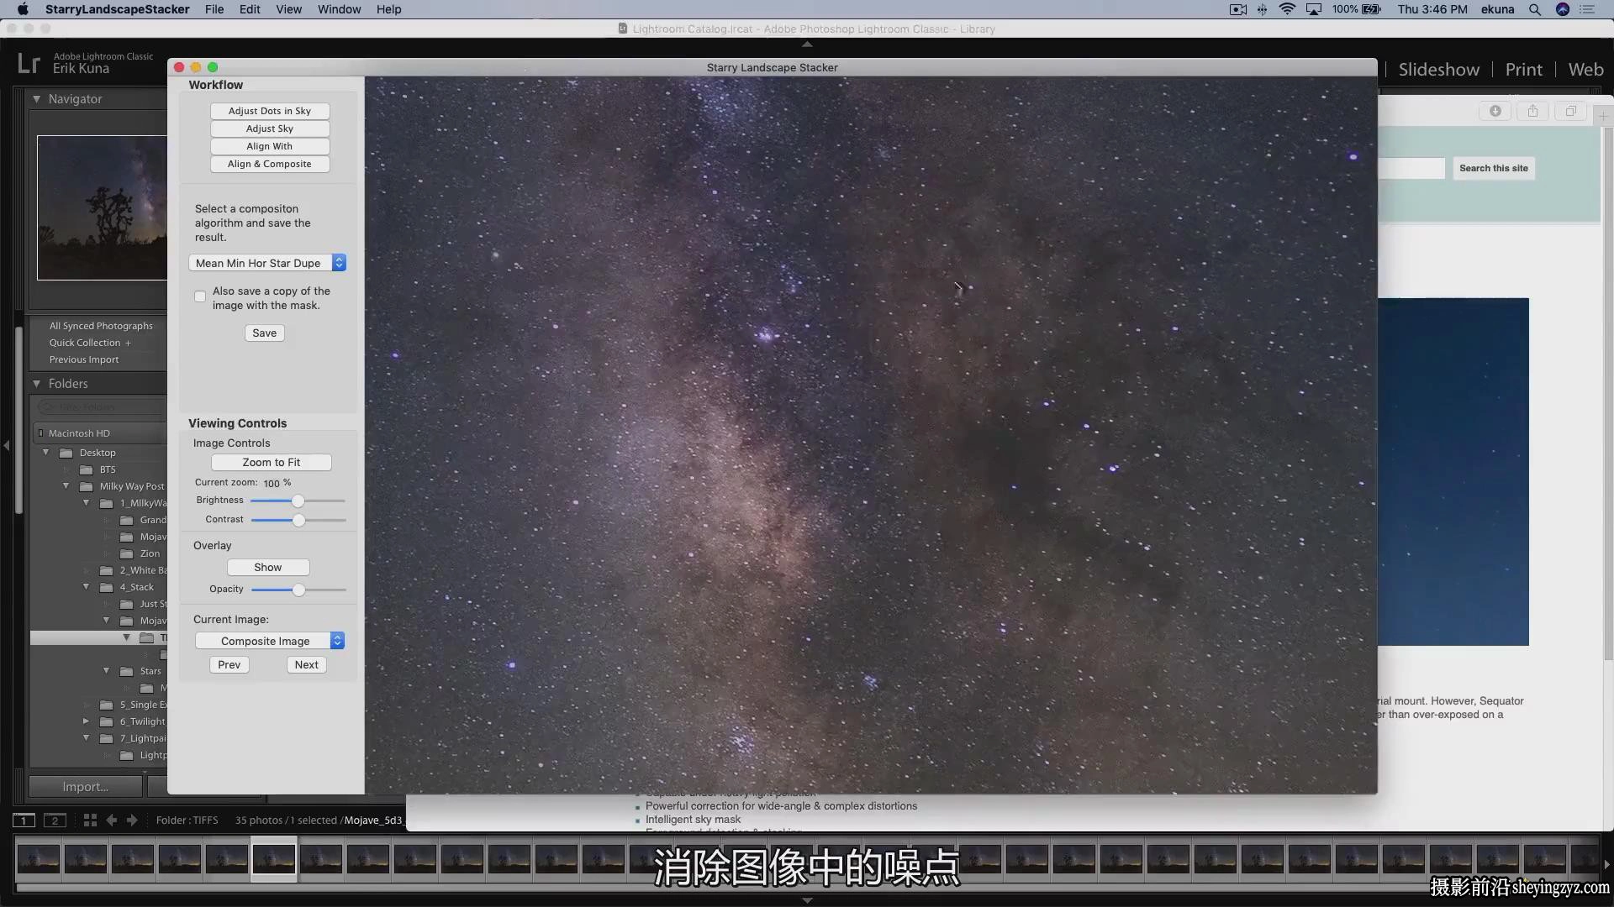Enable 'Also save a copy' mask checkbox

click(200, 296)
